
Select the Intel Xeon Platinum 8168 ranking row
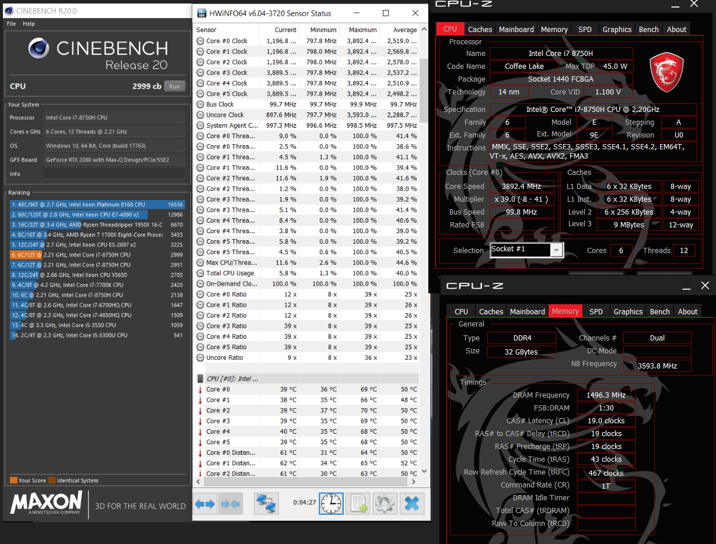(97, 205)
